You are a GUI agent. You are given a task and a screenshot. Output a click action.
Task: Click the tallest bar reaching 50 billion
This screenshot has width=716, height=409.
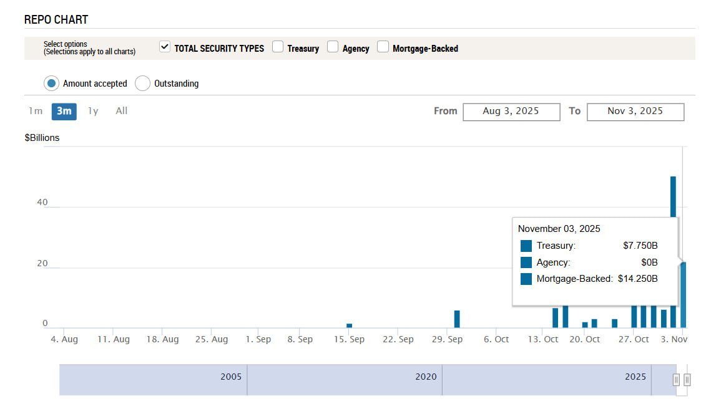pyautogui.click(x=673, y=196)
